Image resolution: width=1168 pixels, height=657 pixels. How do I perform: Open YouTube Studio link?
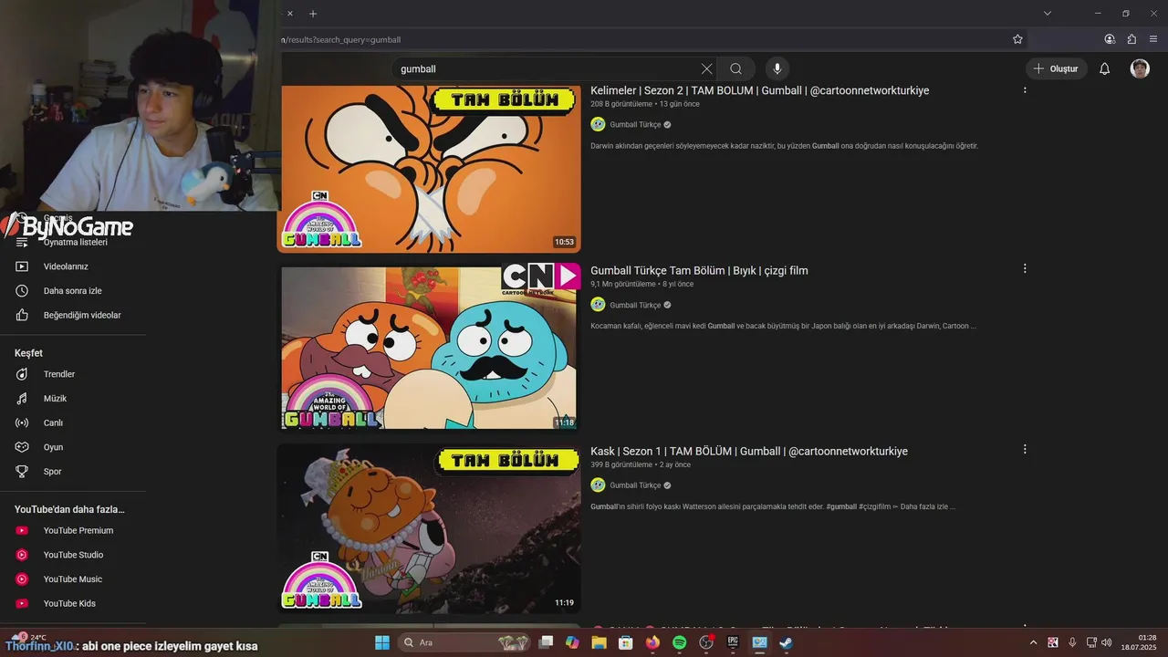click(73, 555)
